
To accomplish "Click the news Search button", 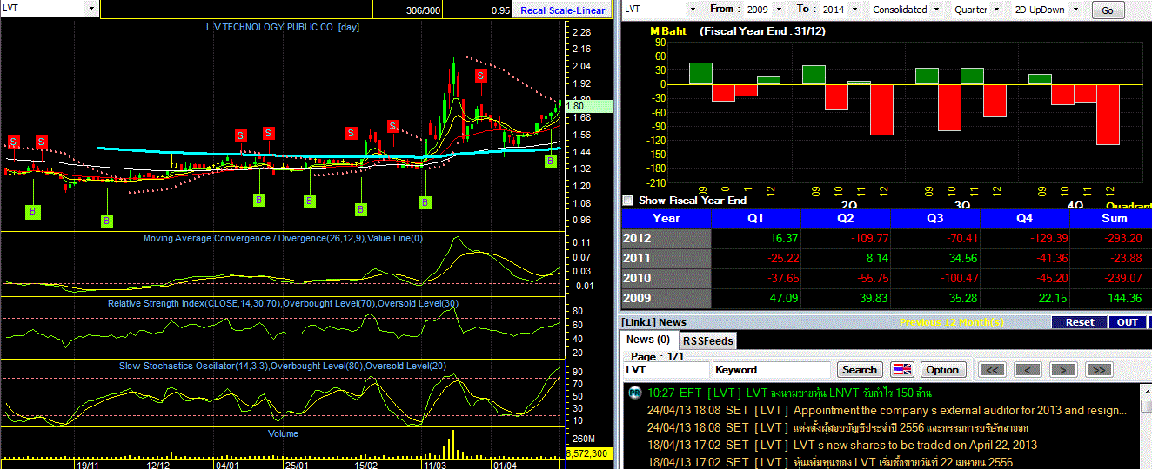I will point(861,369).
